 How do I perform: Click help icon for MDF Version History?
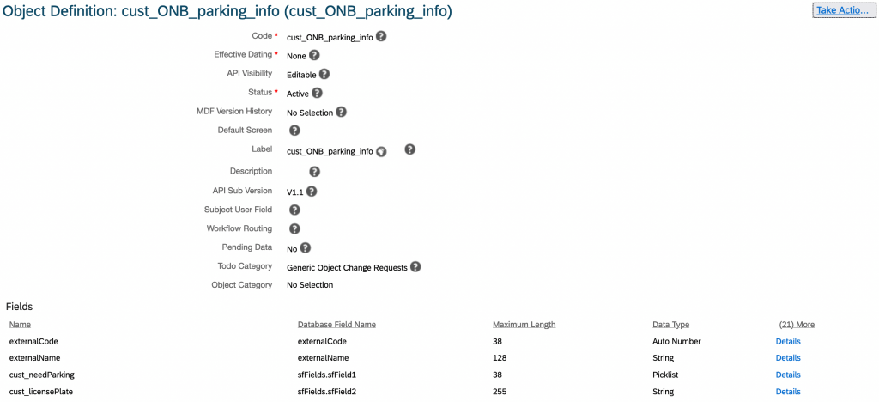[x=341, y=112]
